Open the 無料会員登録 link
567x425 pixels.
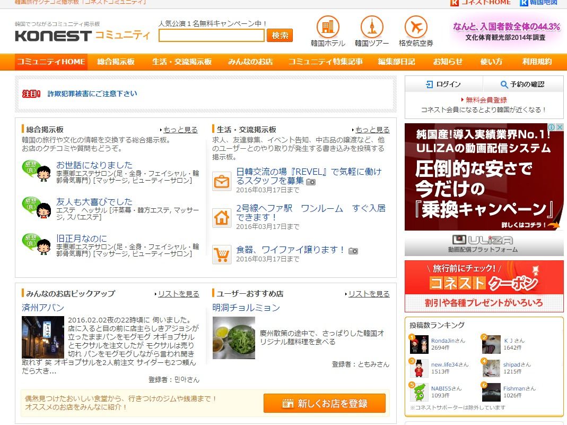[x=486, y=100]
